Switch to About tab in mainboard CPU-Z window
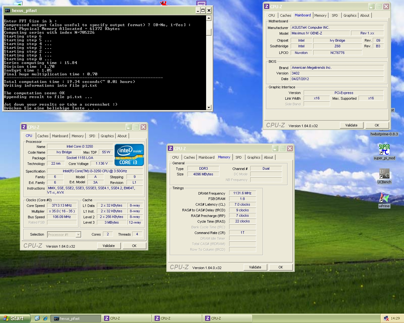Screen dimensions: 404x323 (x=365, y=15)
